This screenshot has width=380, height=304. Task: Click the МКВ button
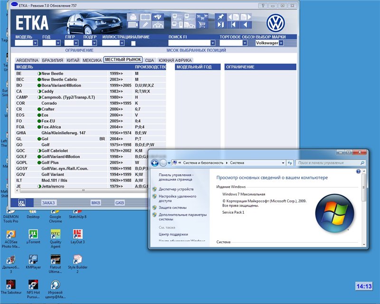point(96,203)
